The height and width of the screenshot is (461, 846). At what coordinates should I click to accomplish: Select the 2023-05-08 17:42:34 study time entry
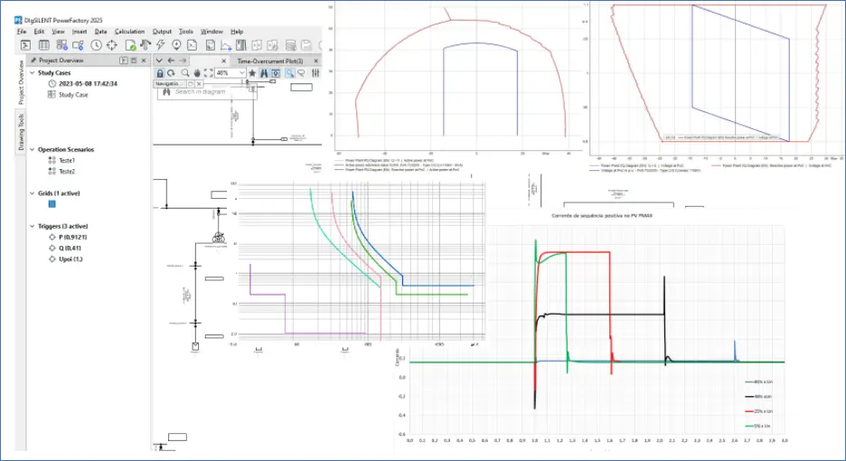pos(82,84)
